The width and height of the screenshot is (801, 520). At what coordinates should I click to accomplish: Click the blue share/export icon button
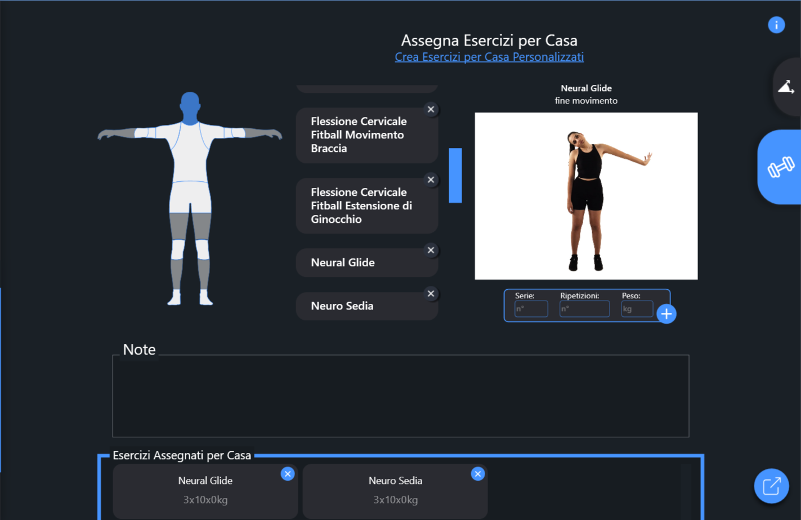pyautogui.click(x=771, y=486)
